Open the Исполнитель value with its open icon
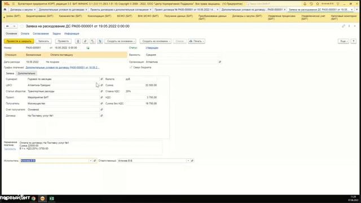The height and width of the screenshot is (203, 361). coord(95,161)
